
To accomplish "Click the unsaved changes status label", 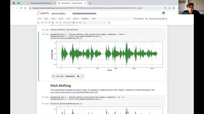I will point(84,13).
